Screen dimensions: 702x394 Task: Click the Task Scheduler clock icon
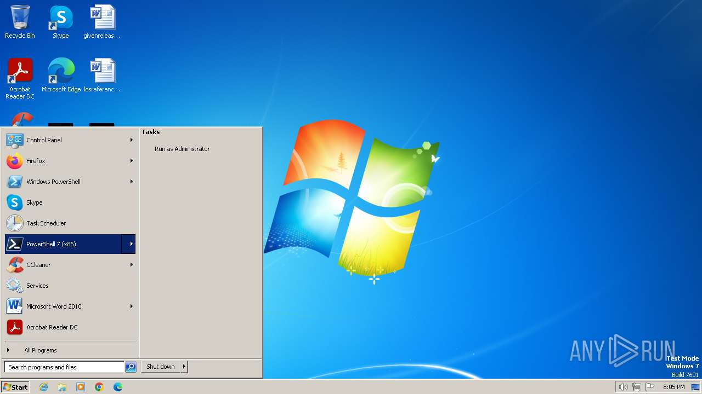click(x=14, y=223)
